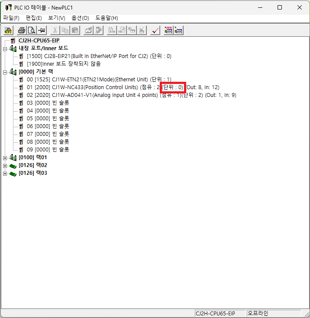Open the 도움말(H) menu
The image size is (310, 318).
tap(107, 18)
